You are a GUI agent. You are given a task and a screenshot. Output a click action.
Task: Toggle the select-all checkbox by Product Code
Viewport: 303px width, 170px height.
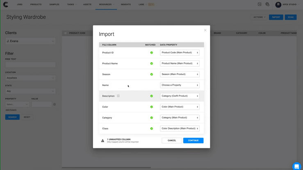[x=65, y=33]
